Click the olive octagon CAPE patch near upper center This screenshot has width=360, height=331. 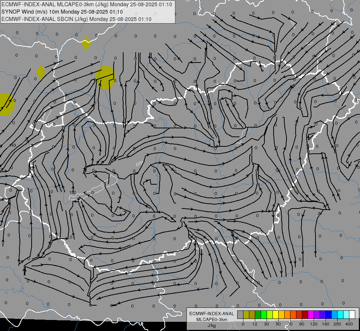point(106,78)
